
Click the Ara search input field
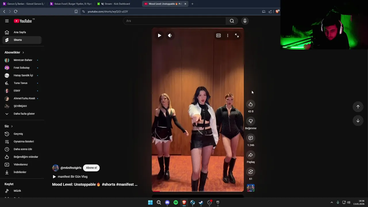point(175,21)
